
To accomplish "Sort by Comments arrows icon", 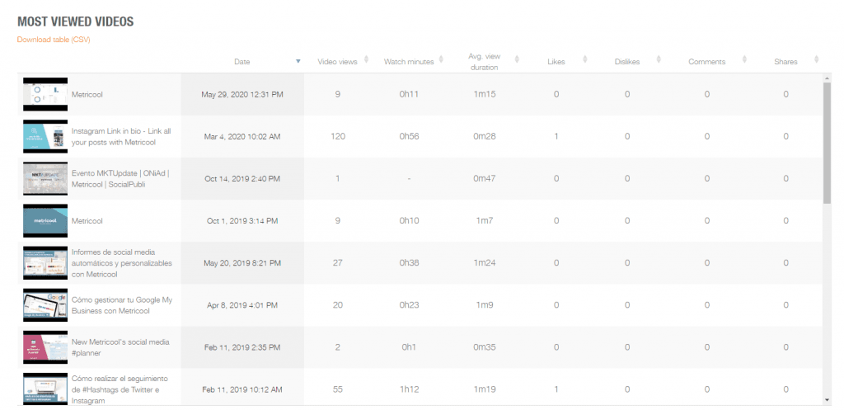I will [x=744, y=59].
